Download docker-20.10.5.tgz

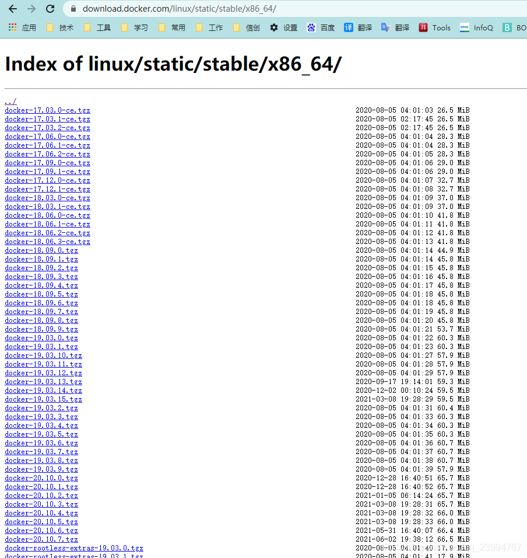[x=41, y=522]
